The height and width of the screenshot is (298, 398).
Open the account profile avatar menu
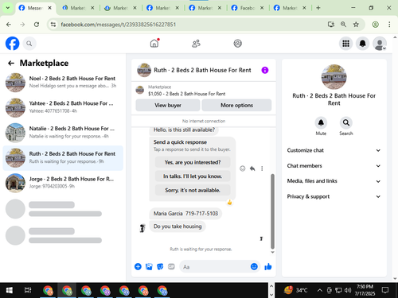pyautogui.click(x=380, y=44)
